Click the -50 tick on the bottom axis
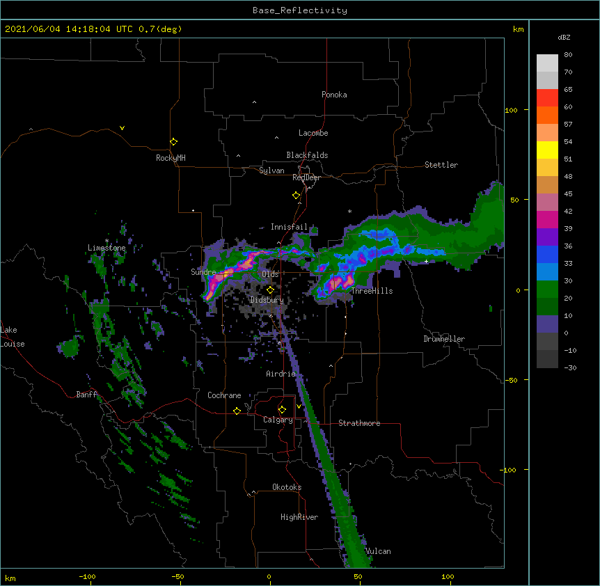This screenshot has width=600, height=586. 177,576
